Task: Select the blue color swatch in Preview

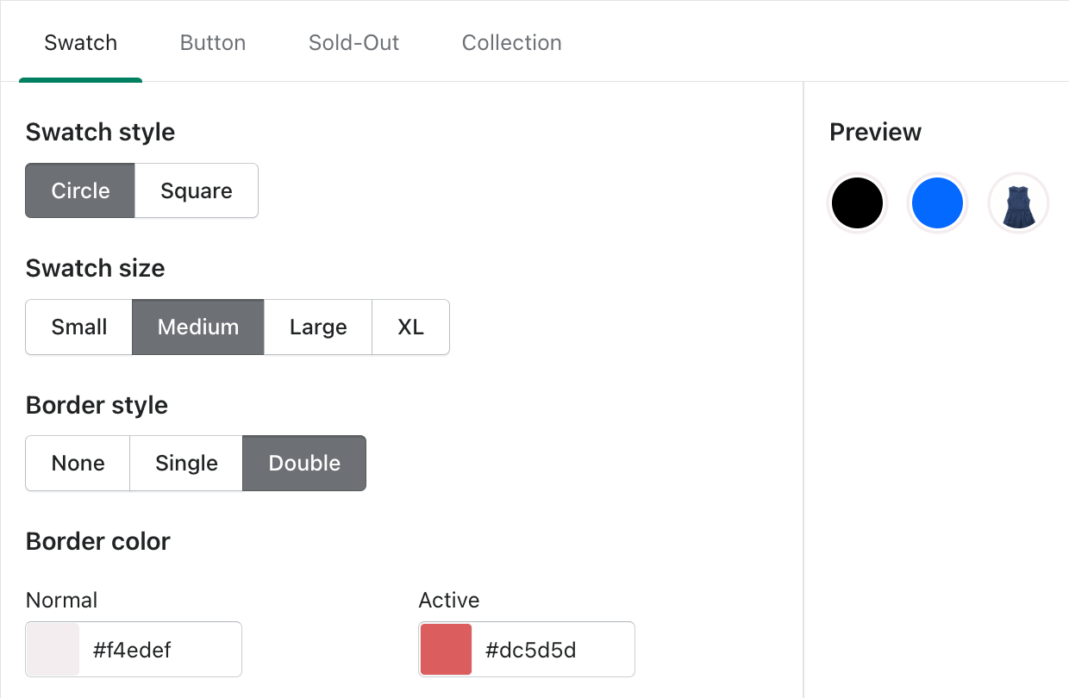Action: [x=937, y=203]
